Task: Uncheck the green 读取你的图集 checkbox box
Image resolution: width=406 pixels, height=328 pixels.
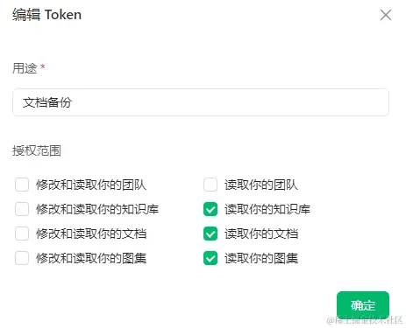Action: tap(210, 258)
